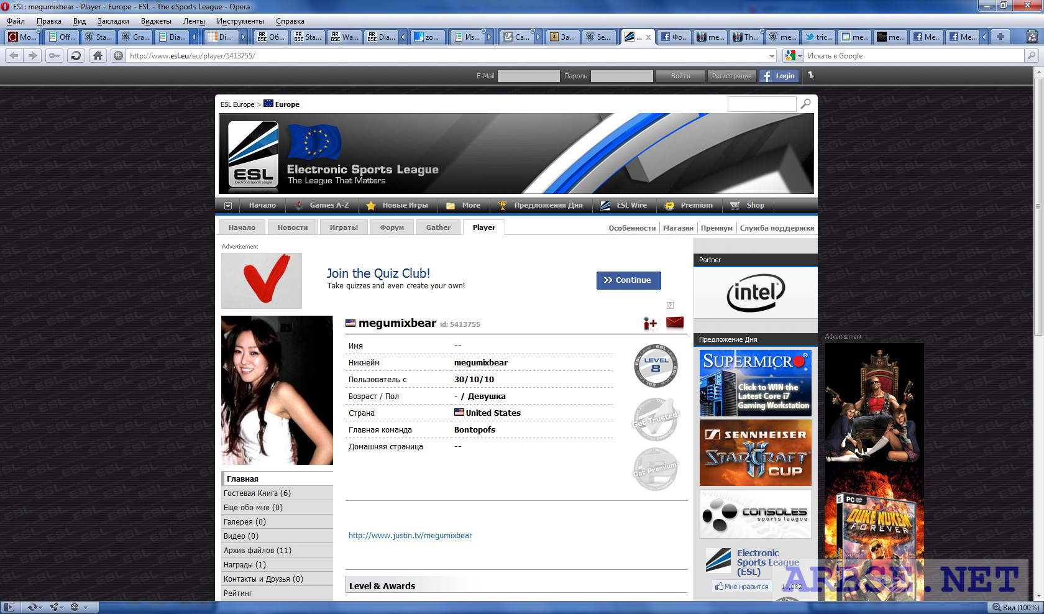Click the Регистрация button
Image resolution: width=1044 pixels, height=614 pixels.
coord(731,76)
